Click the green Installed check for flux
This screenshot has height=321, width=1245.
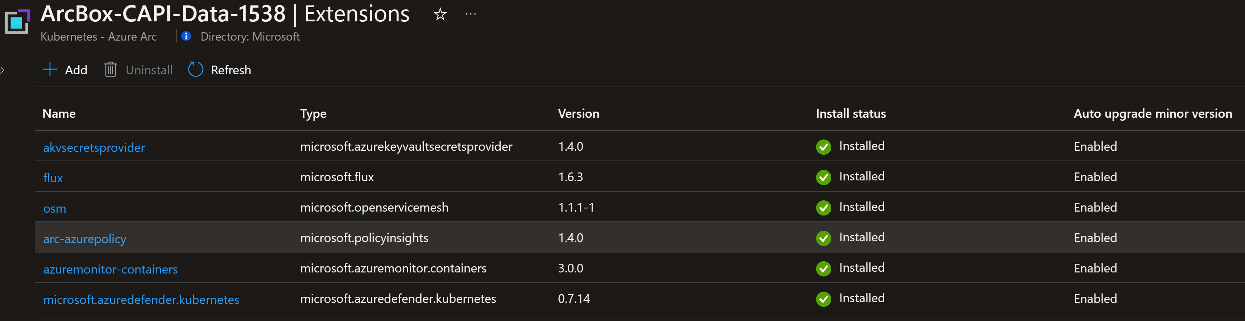[x=824, y=177]
